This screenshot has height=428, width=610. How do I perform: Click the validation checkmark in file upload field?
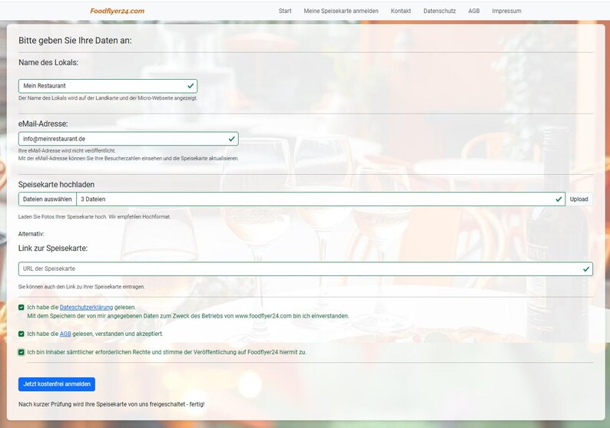tap(559, 199)
